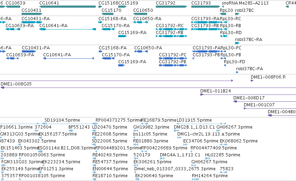Viewport: 296px width, 181px height.
Task: Select the CG10431 gene label
Action: pyautogui.click(x=31, y=10)
